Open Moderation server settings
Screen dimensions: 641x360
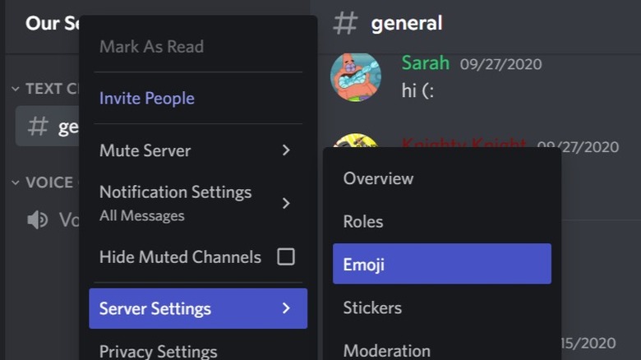pos(386,350)
